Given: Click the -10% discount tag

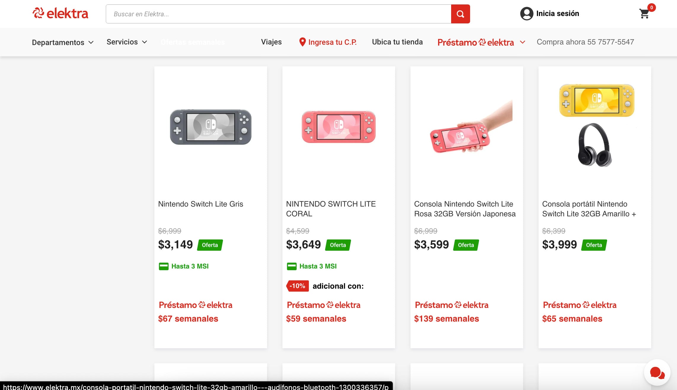Looking at the screenshot, I should tap(297, 286).
